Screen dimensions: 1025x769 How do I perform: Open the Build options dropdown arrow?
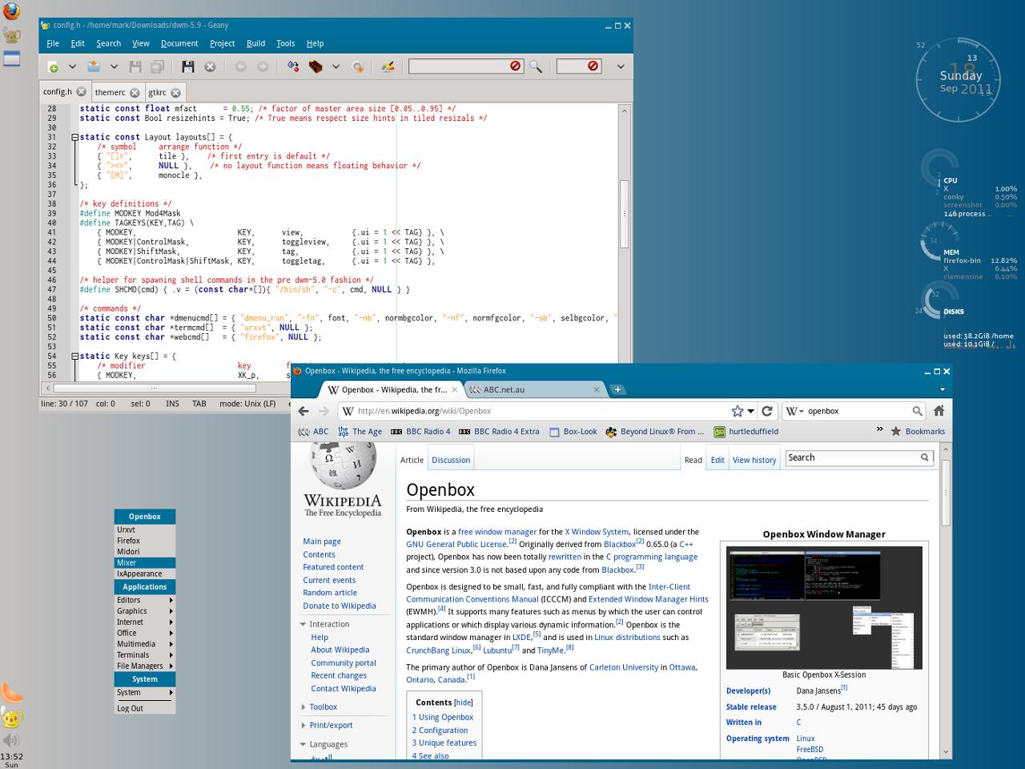(336, 66)
